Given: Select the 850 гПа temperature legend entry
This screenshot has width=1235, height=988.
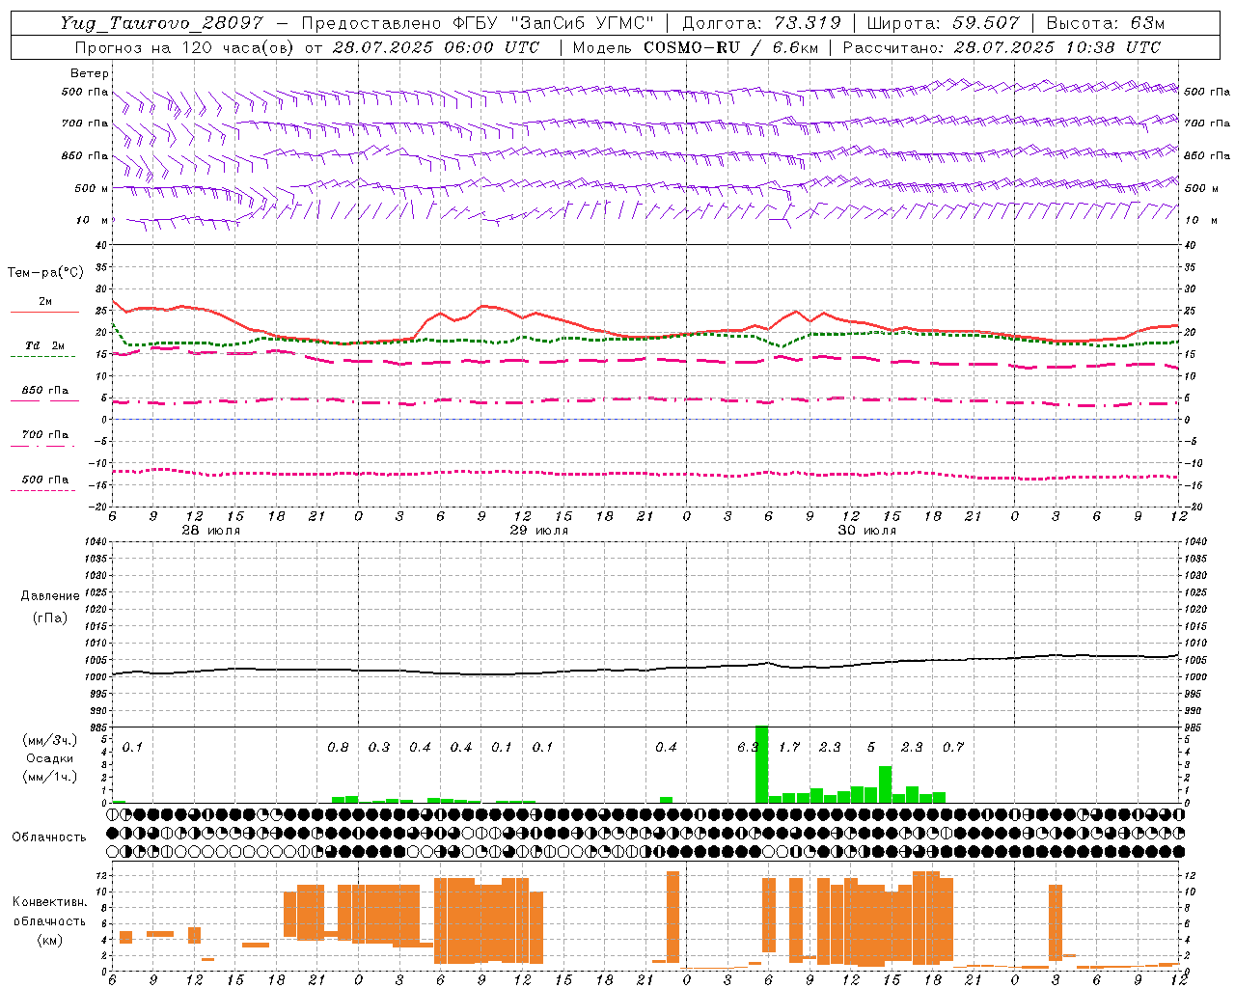Looking at the screenshot, I should click(44, 391).
